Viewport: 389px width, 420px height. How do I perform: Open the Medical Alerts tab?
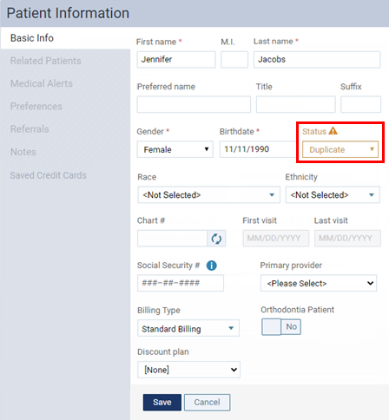(x=42, y=83)
